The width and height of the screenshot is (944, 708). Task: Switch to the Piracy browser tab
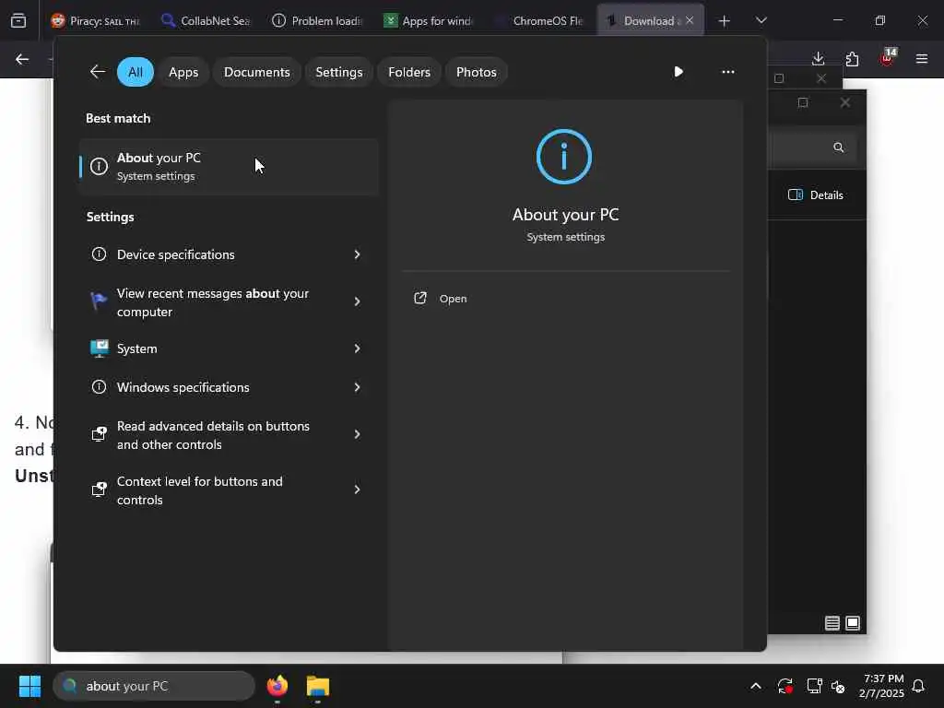click(x=95, y=21)
